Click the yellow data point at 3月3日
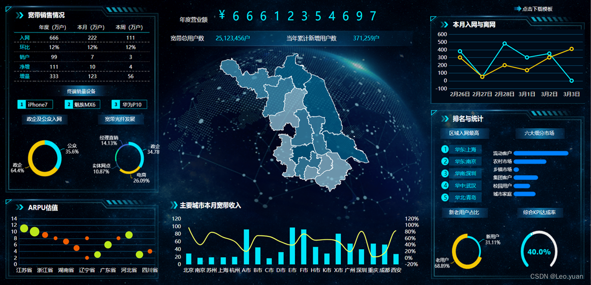This screenshot has height=285, width=591. click(571, 49)
